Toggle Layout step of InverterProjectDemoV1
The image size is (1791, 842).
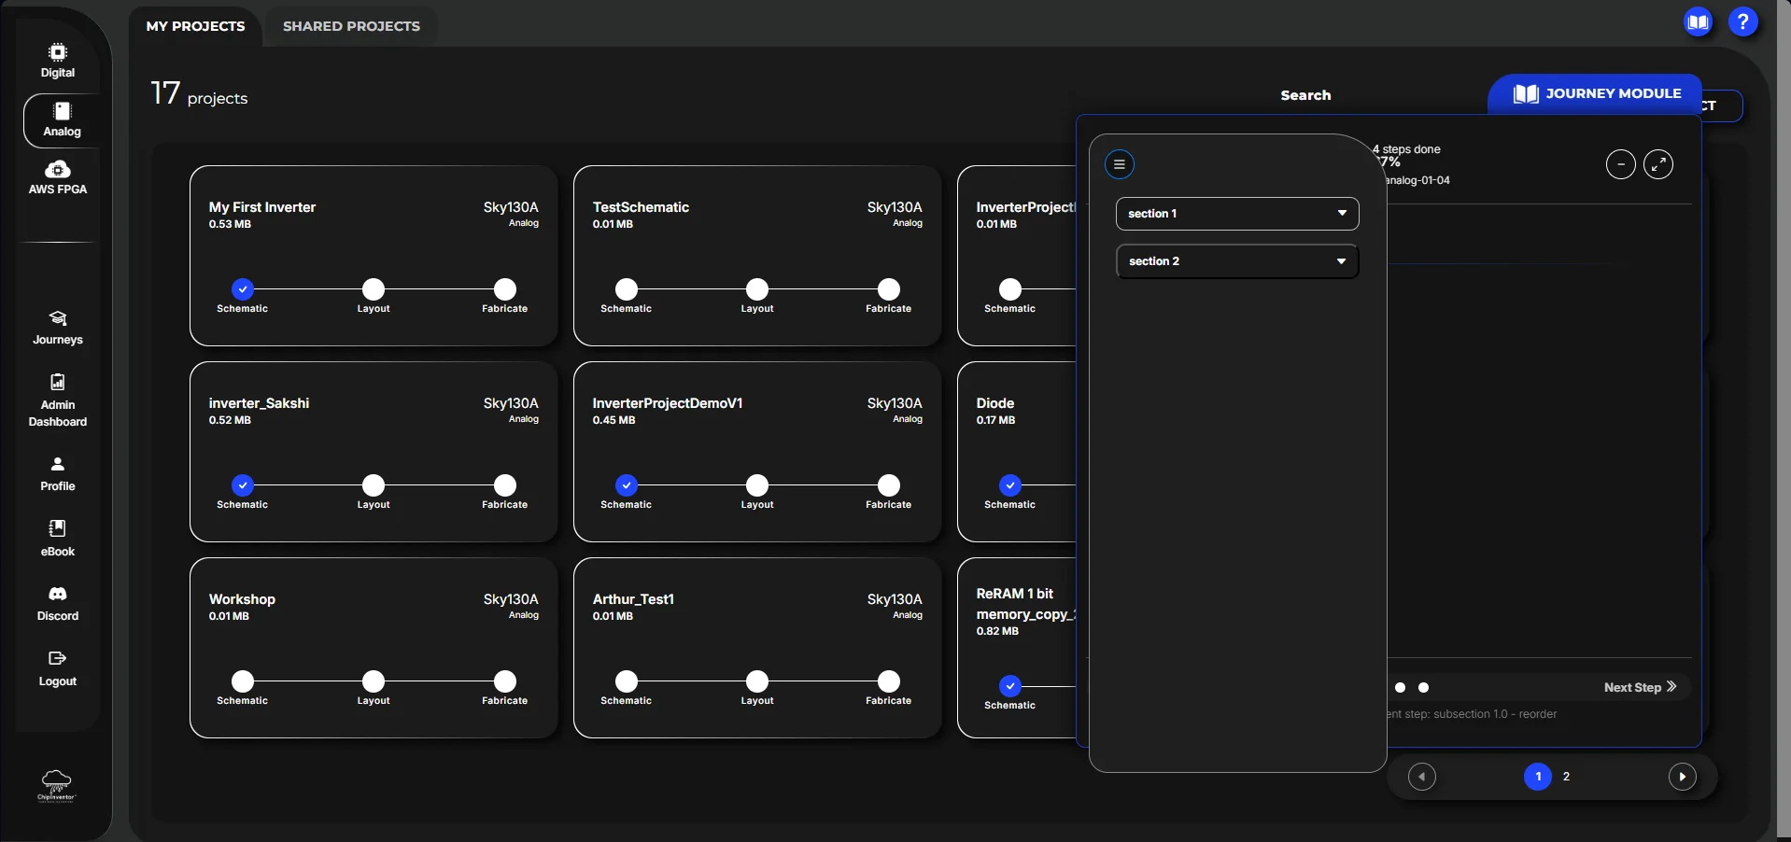coord(757,485)
